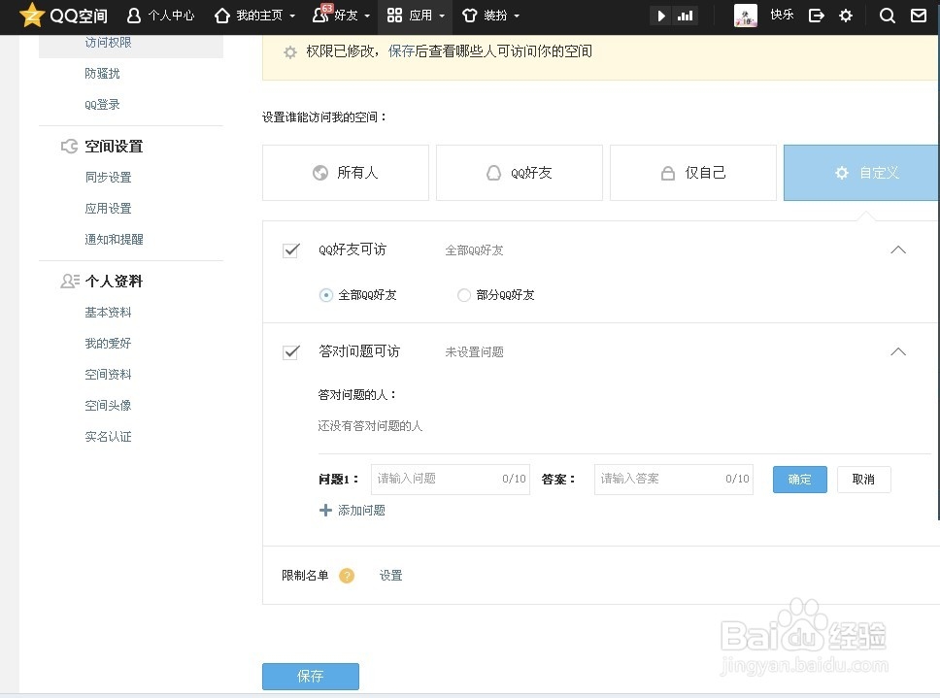Screen dimensions: 940x698
Task: Click the 取消 cancel button
Action: tap(864, 480)
